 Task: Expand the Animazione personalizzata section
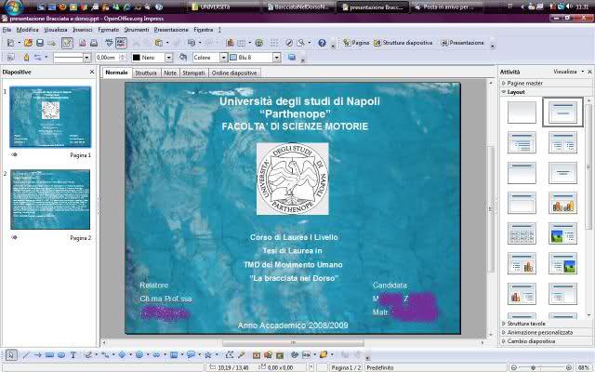(539, 333)
